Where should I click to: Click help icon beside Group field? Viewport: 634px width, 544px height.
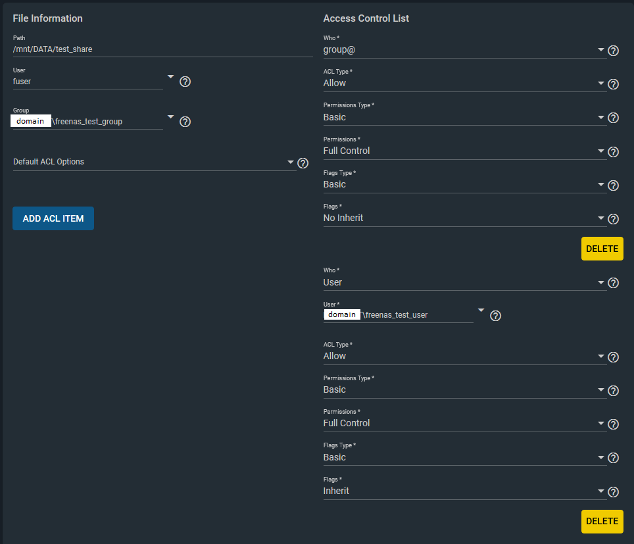(x=185, y=122)
